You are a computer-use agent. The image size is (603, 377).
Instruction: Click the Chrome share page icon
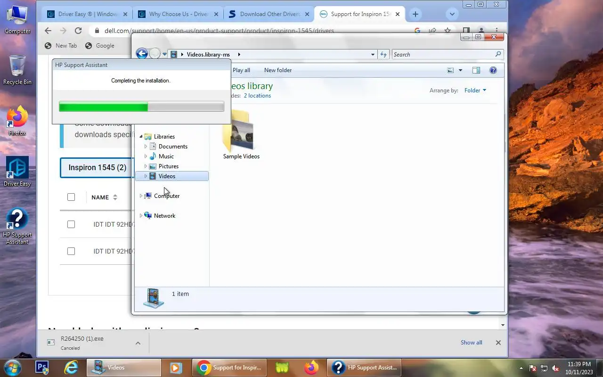click(432, 31)
